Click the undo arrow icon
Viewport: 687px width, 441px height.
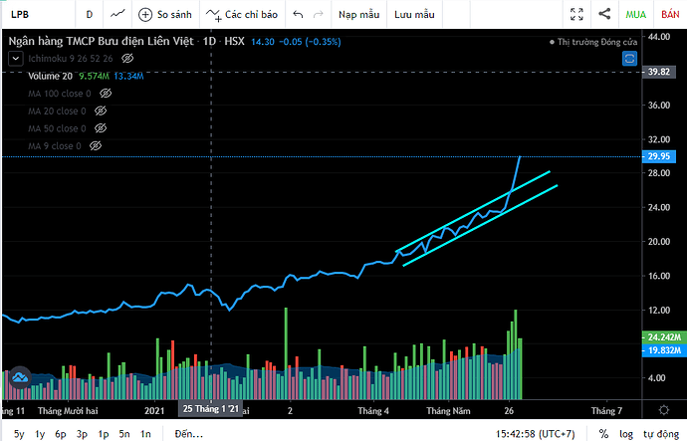(x=298, y=15)
